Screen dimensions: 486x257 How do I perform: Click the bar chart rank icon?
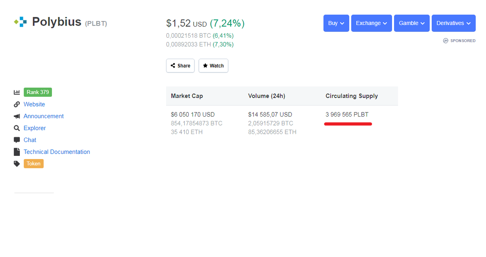pyautogui.click(x=17, y=92)
